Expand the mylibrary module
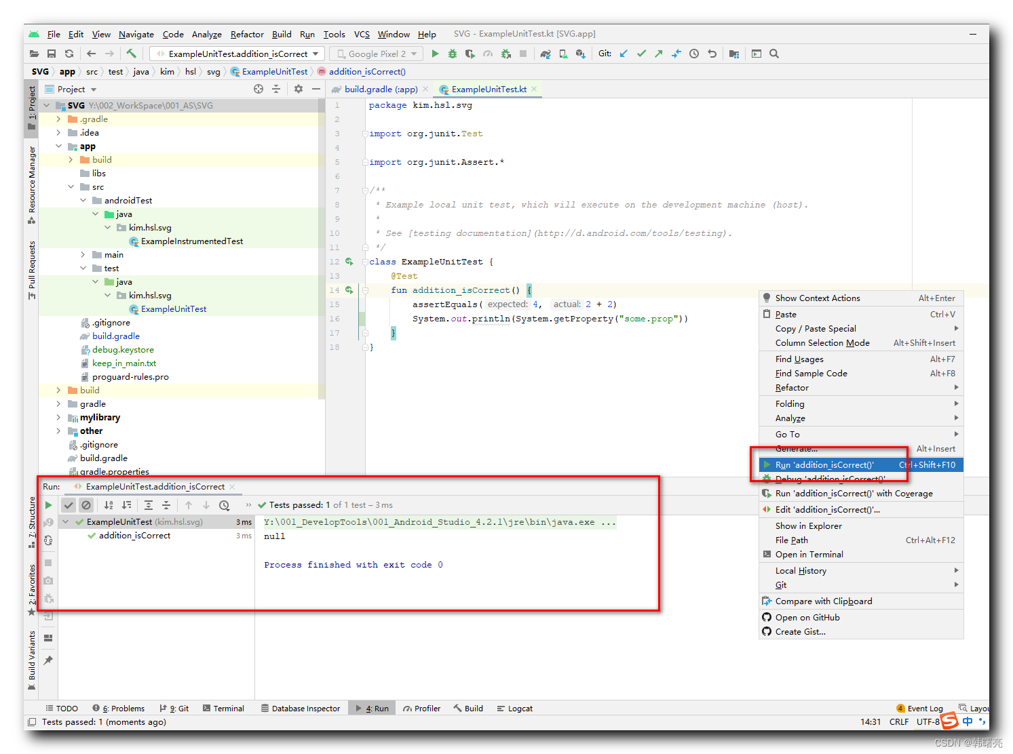The image size is (1013, 754). click(x=58, y=418)
